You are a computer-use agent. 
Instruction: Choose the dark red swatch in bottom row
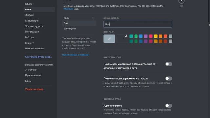pyautogui.click(x=165, y=41)
